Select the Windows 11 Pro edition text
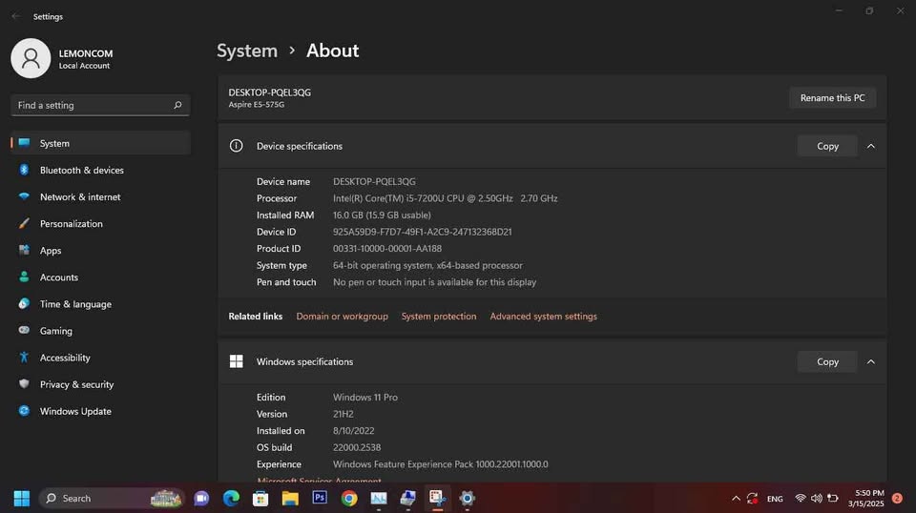 click(365, 398)
